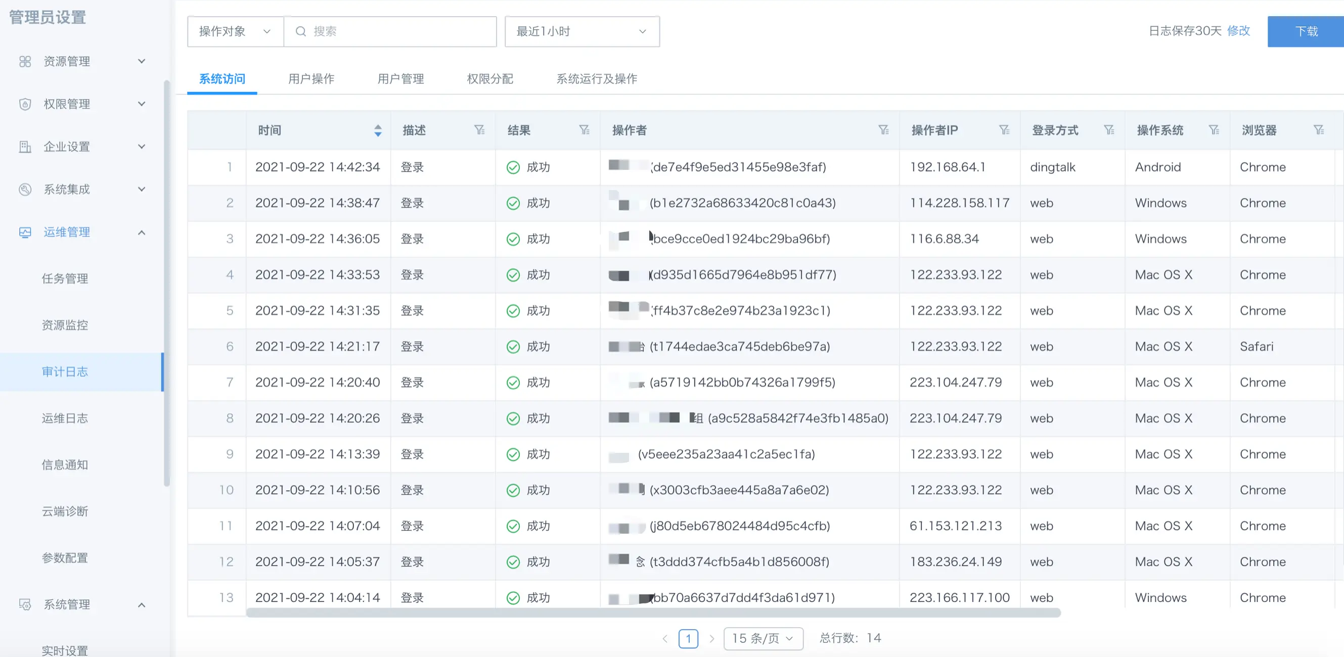Viewport: 1344px width, 657px height.
Task: Click the 下载 download button
Action: [x=1306, y=31]
